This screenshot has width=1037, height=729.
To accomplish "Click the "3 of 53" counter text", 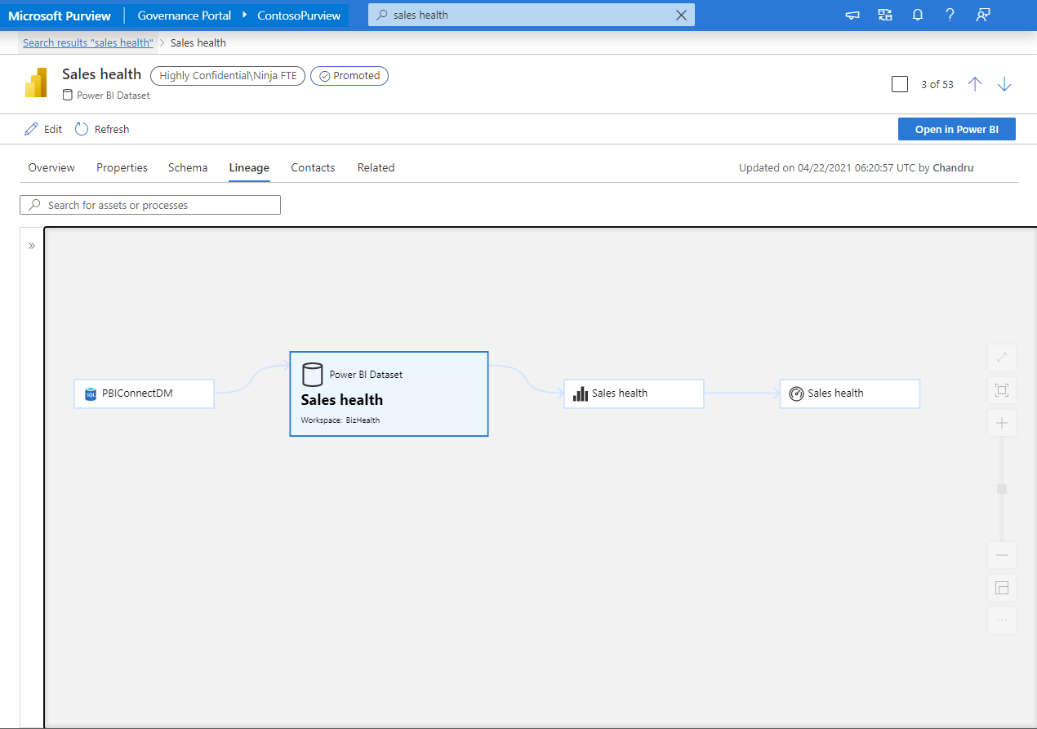I will [x=937, y=84].
